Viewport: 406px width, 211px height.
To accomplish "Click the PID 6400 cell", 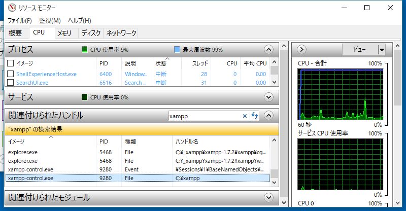I will 106,74.
